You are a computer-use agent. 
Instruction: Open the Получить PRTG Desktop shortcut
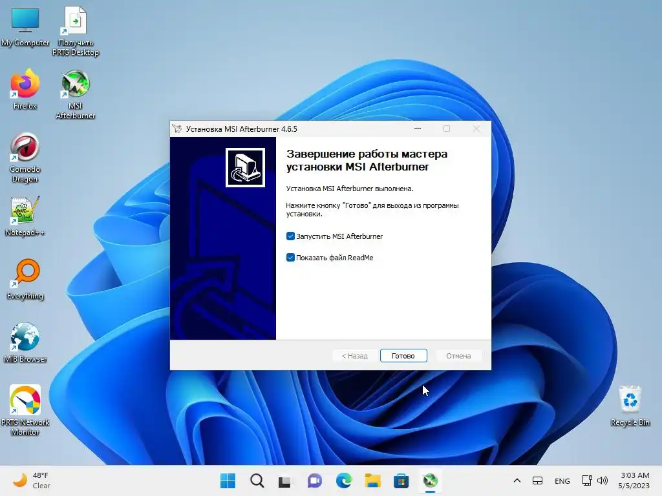pos(75,31)
